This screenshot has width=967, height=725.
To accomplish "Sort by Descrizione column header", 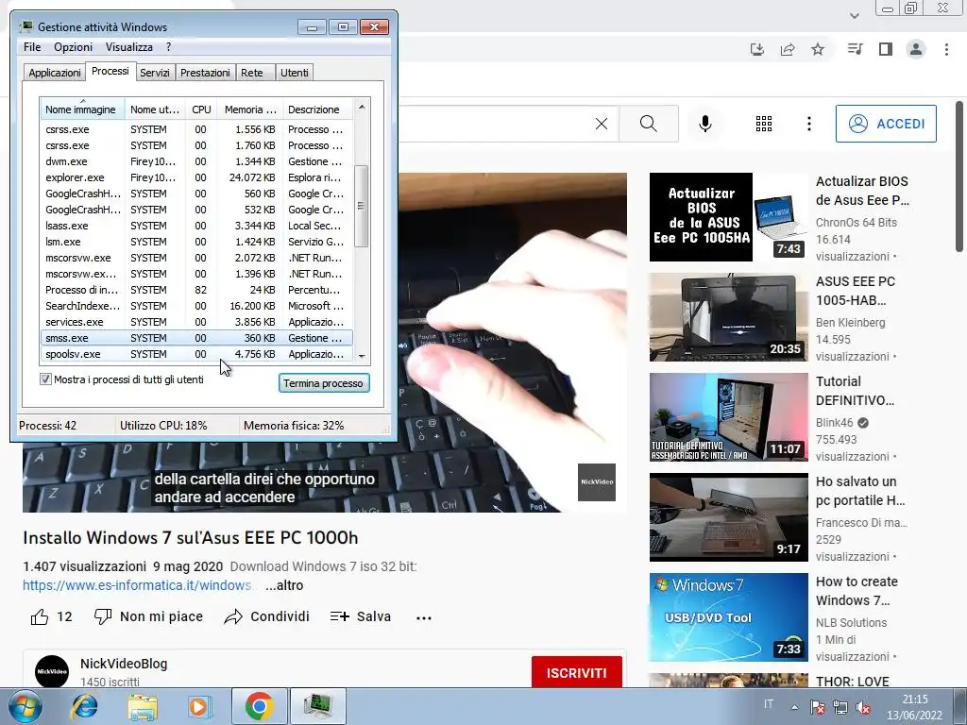I will pyautogui.click(x=317, y=110).
